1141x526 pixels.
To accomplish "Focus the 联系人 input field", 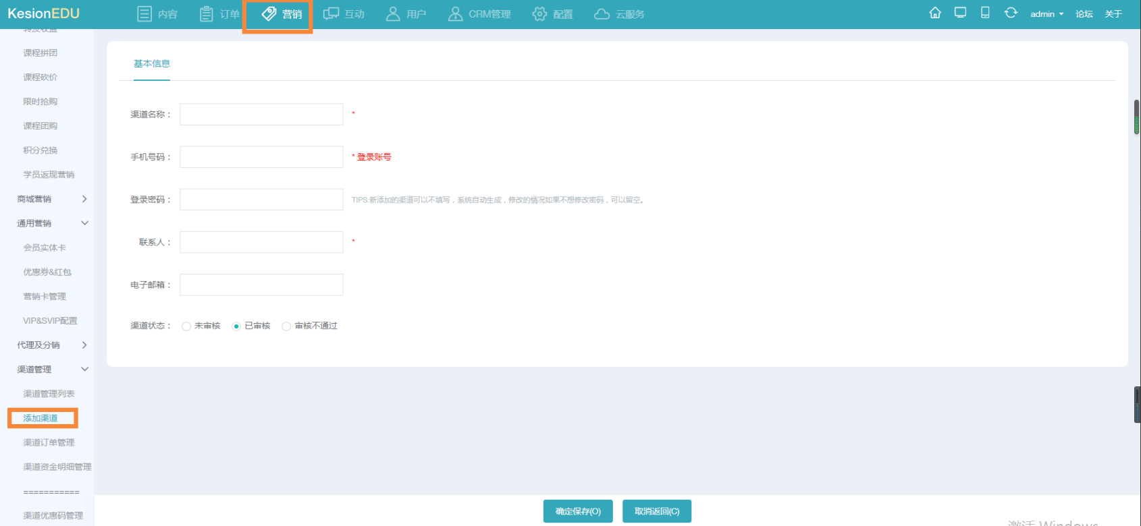I will point(261,242).
